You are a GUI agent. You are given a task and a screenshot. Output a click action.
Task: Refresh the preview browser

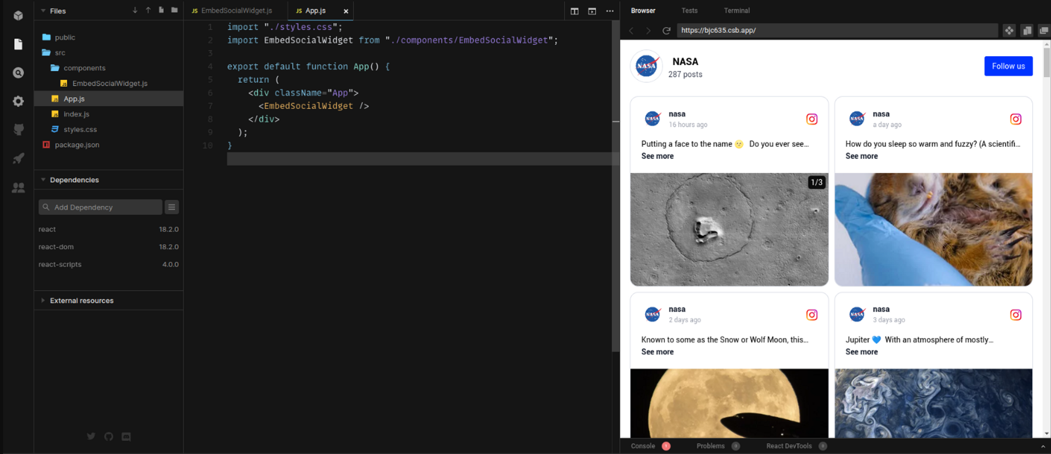click(666, 30)
